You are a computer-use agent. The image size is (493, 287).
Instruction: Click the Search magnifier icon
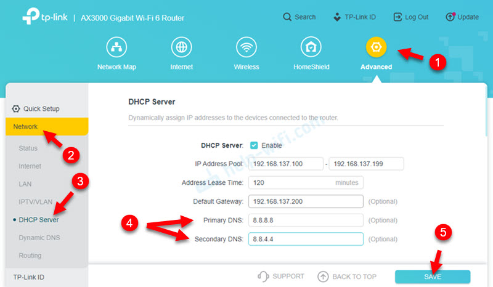tap(288, 17)
